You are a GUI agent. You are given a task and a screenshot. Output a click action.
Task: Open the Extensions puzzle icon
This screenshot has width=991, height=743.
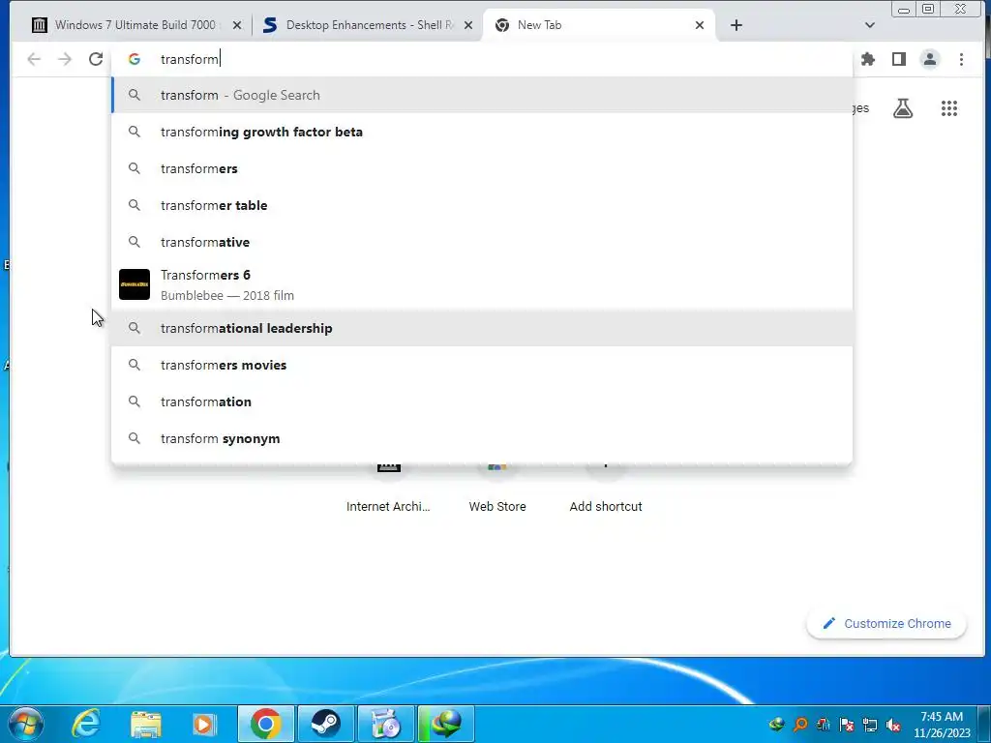pyautogui.click(x=868, y=59)
